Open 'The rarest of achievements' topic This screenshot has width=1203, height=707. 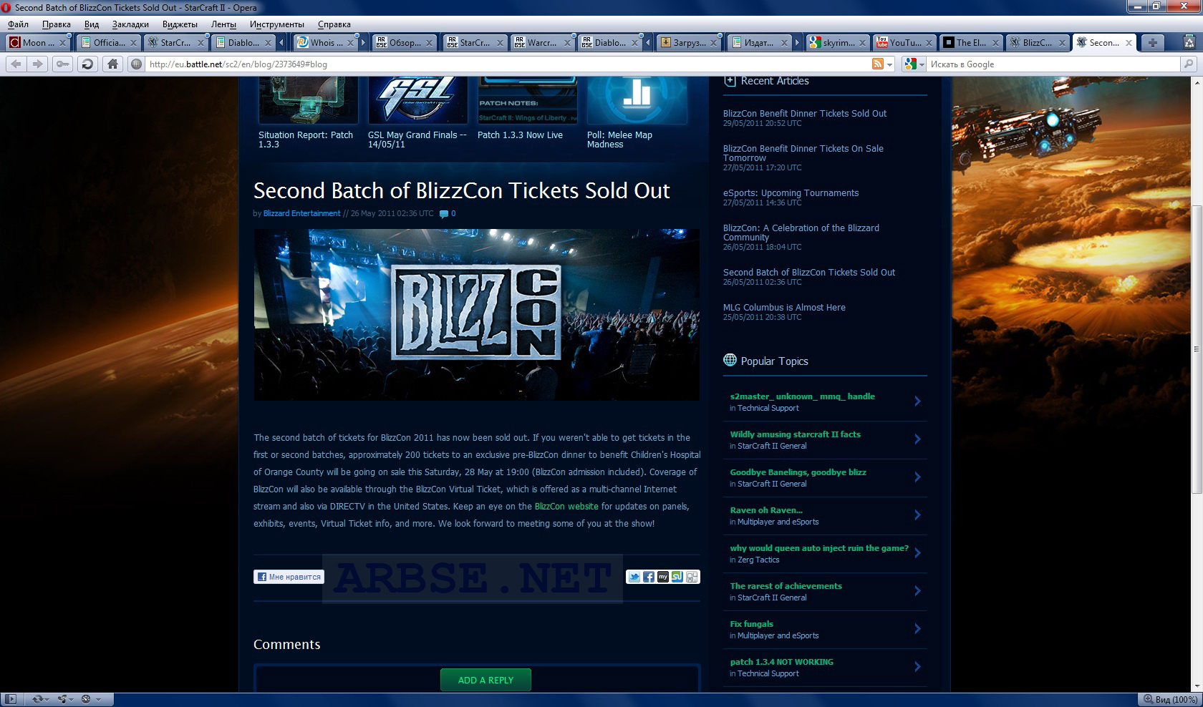pyautogui.click(x=786, y=586)
